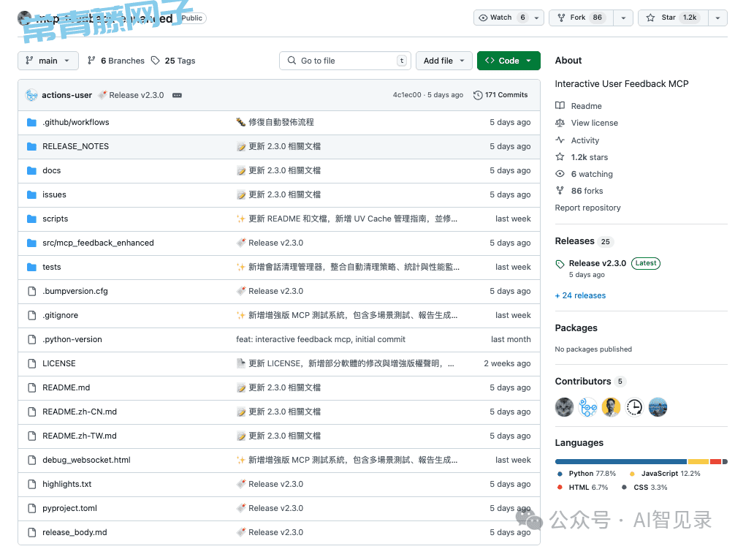Click the .github/workflows folder icon
Image resolution: width=735 pixels, height=549 pixels.
tap(31, 122)
